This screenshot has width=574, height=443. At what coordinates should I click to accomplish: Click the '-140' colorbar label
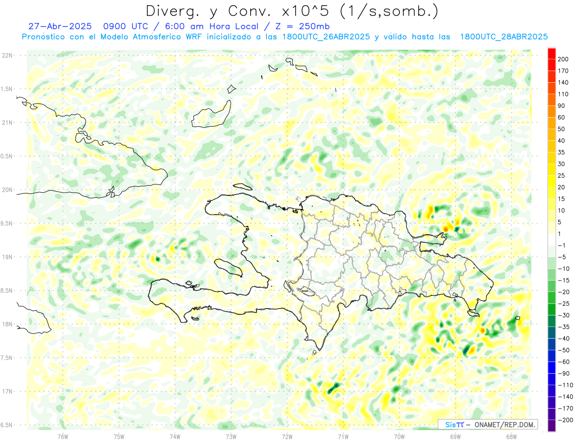(564, 397)
